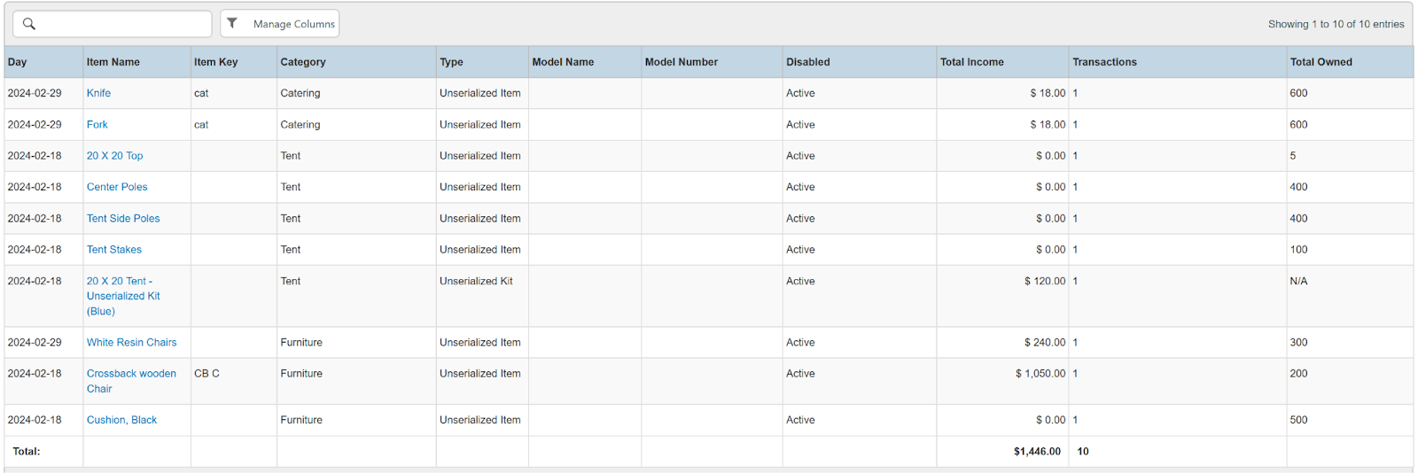The height and width of the screenshot is (473, 1418).
Task: Open the Tent Side Poles link
Action: tap(123, 219)
